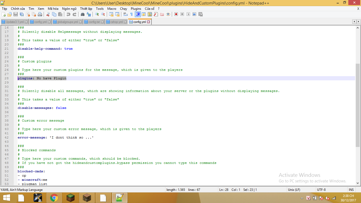This screenshot has width=361, height=203.
Task: Open the Thiết lập menu
Action: pyautogui.click(x=86, y=9)
